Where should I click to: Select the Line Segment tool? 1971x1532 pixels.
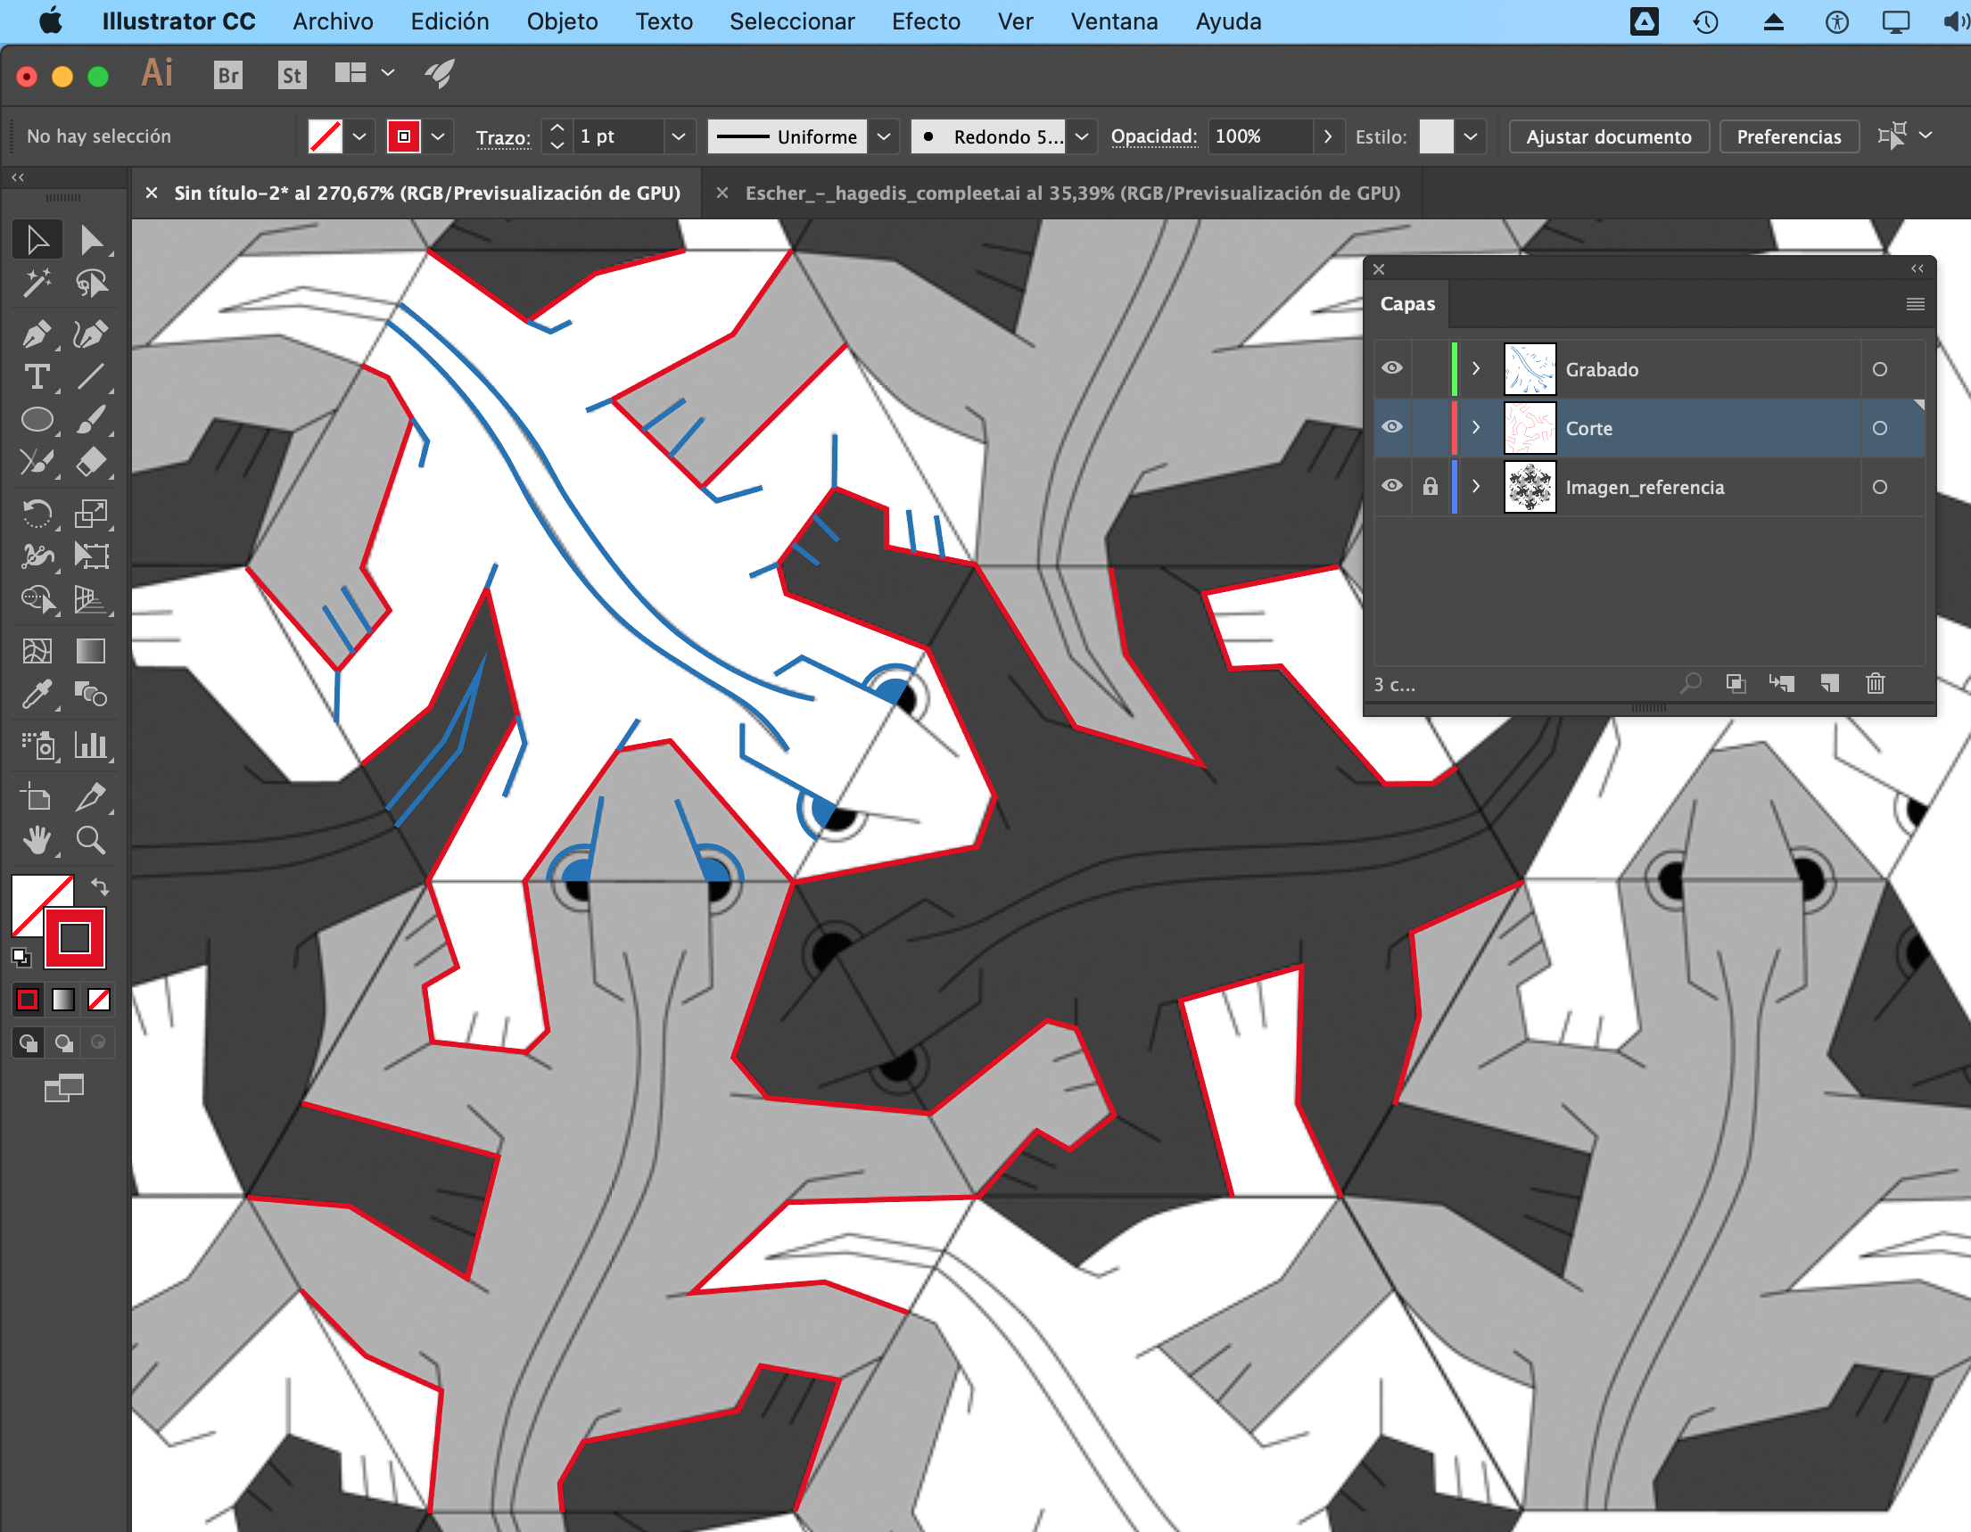[x=90, y=376]
